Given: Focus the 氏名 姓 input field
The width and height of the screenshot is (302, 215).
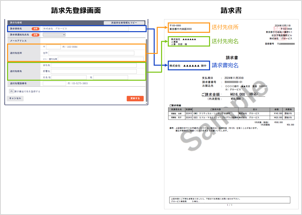Looking at the screenshot, I should 69,77.
